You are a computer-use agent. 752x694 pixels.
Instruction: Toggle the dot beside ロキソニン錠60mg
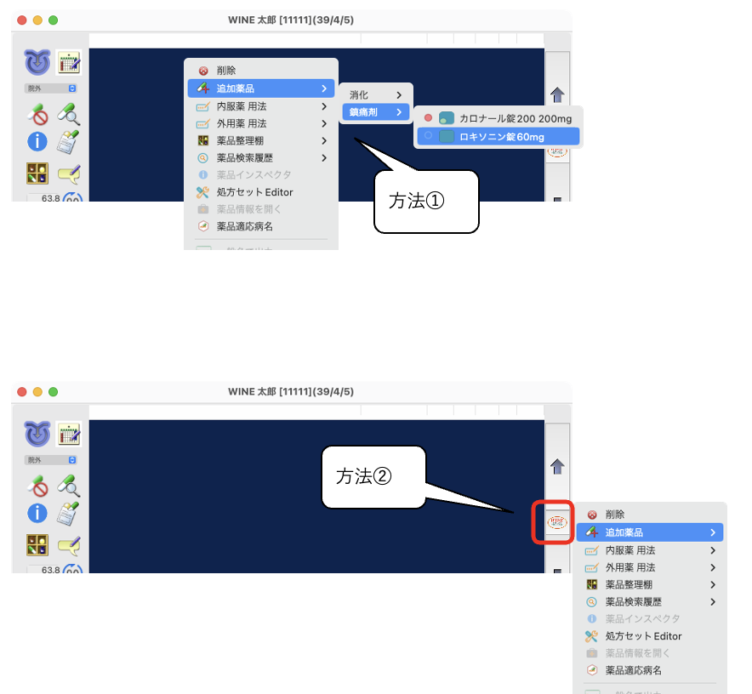[x=429, y=136]
